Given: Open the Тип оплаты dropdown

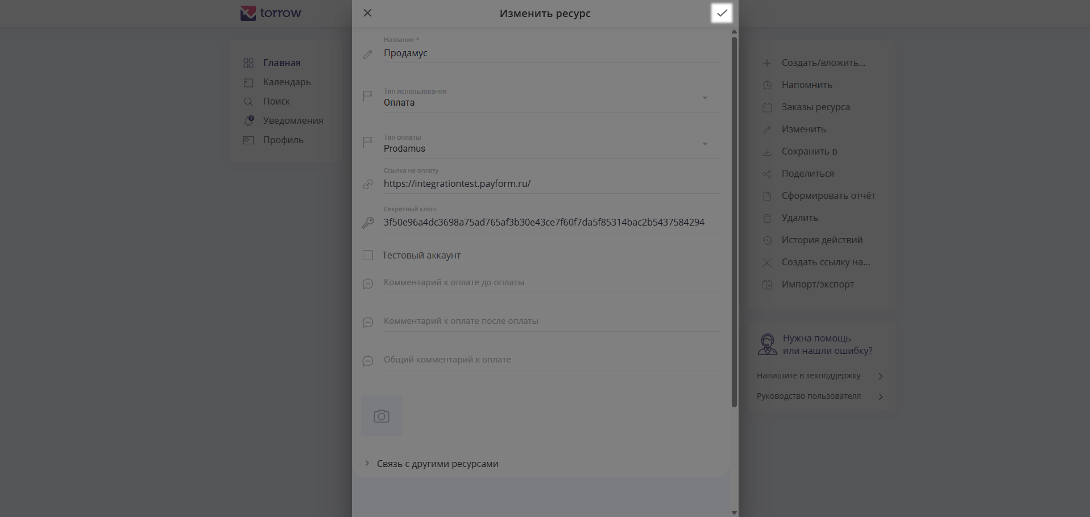Looking at the screenshot, I should pyautogui.click(x=704, y=144).
